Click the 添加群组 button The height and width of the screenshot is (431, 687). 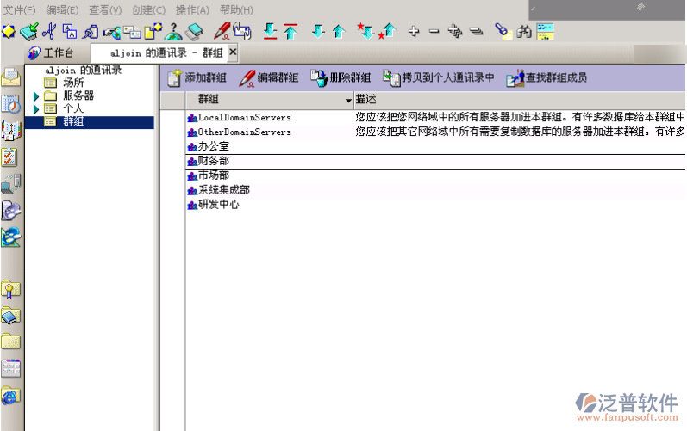[198, 78]
